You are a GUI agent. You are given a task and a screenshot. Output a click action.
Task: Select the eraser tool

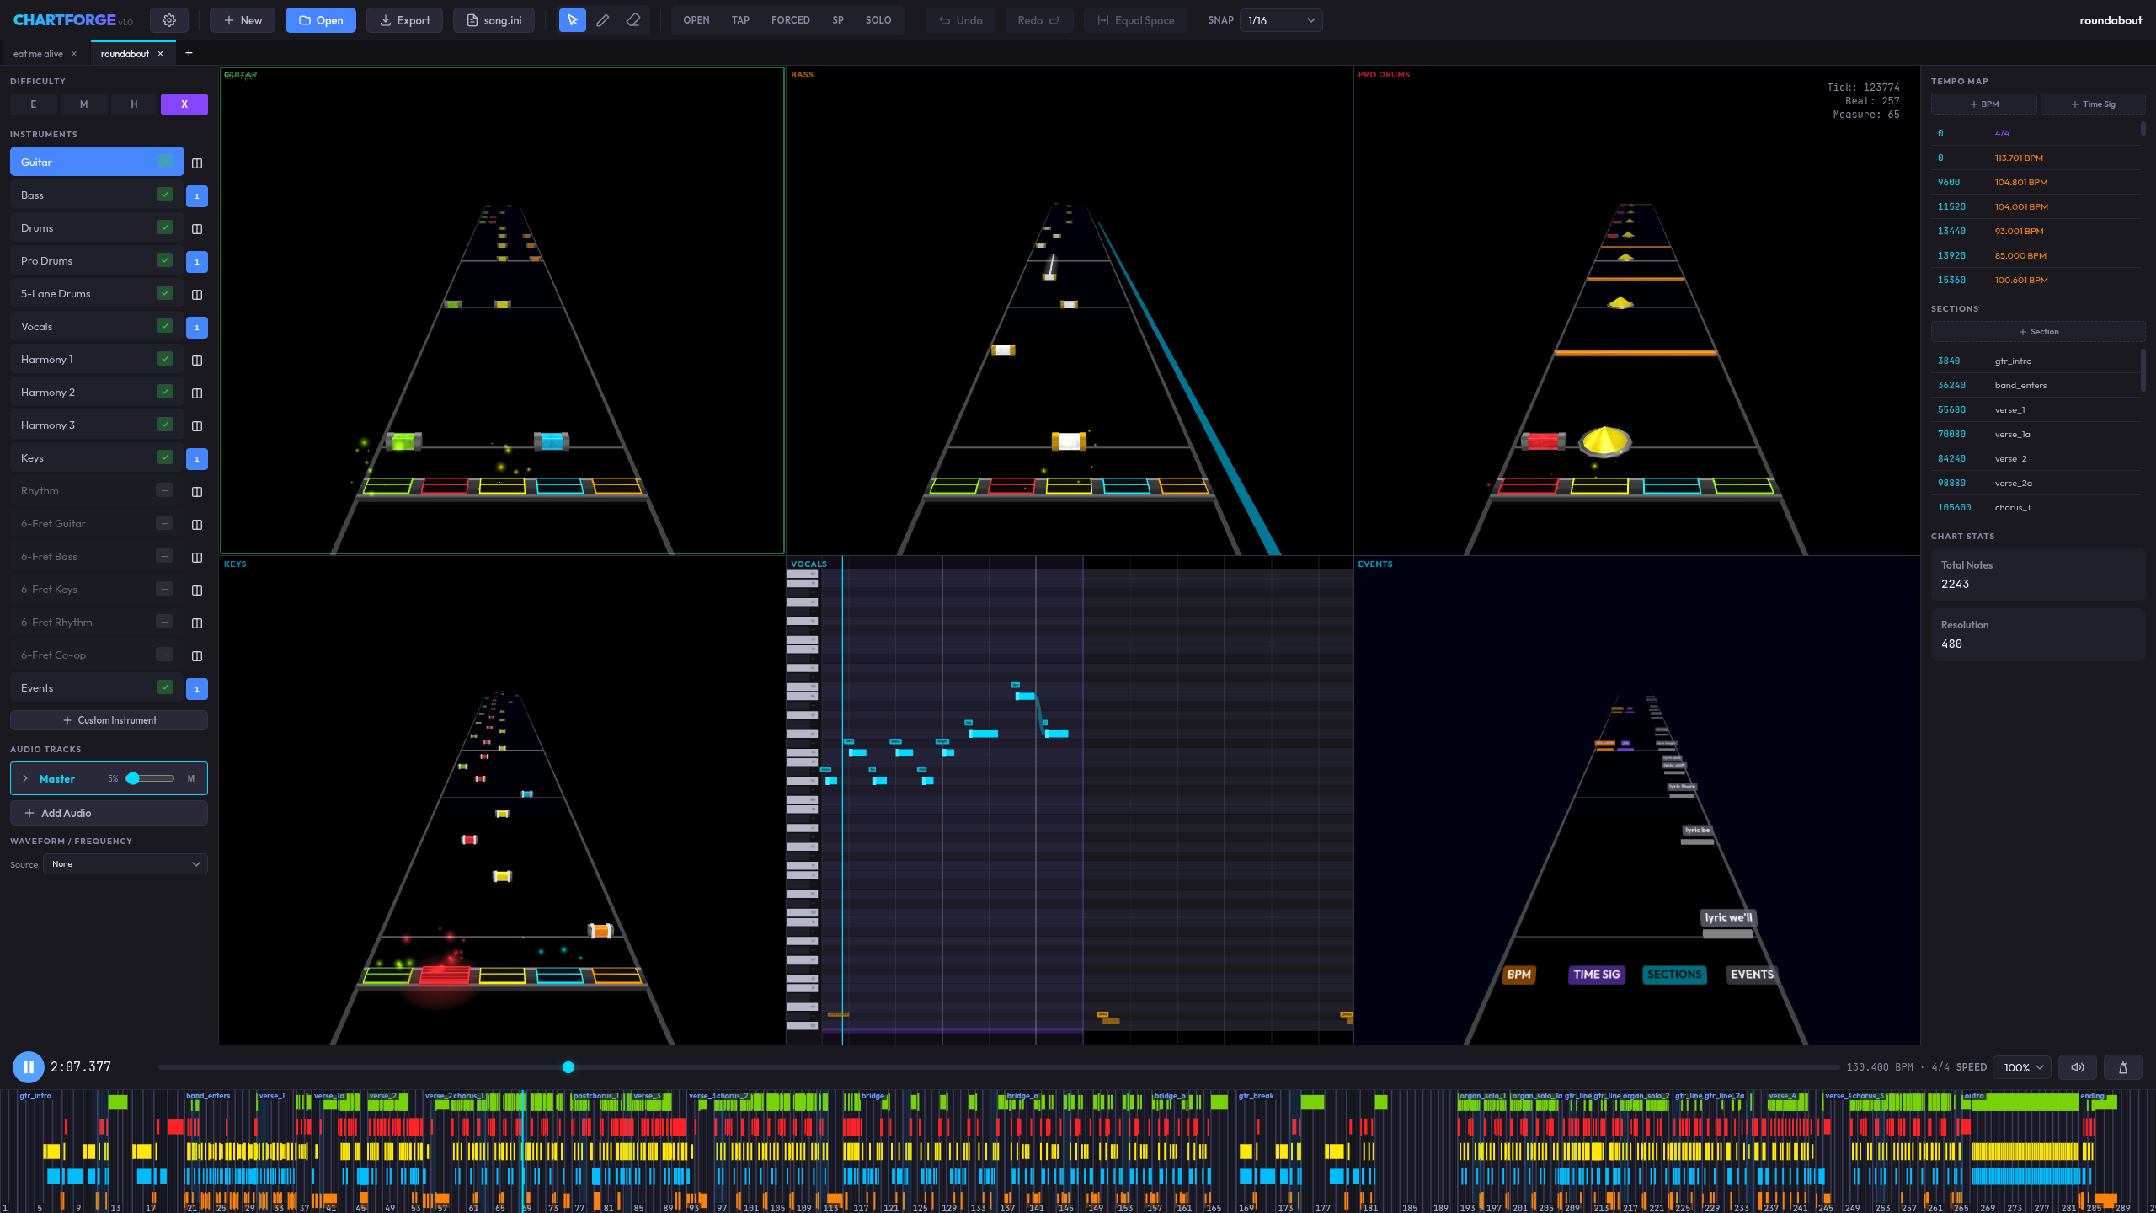coord(633,19)
